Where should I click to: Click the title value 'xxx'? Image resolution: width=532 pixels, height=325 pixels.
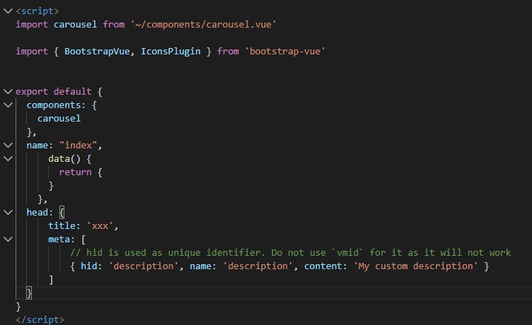[x=100, y=225]
